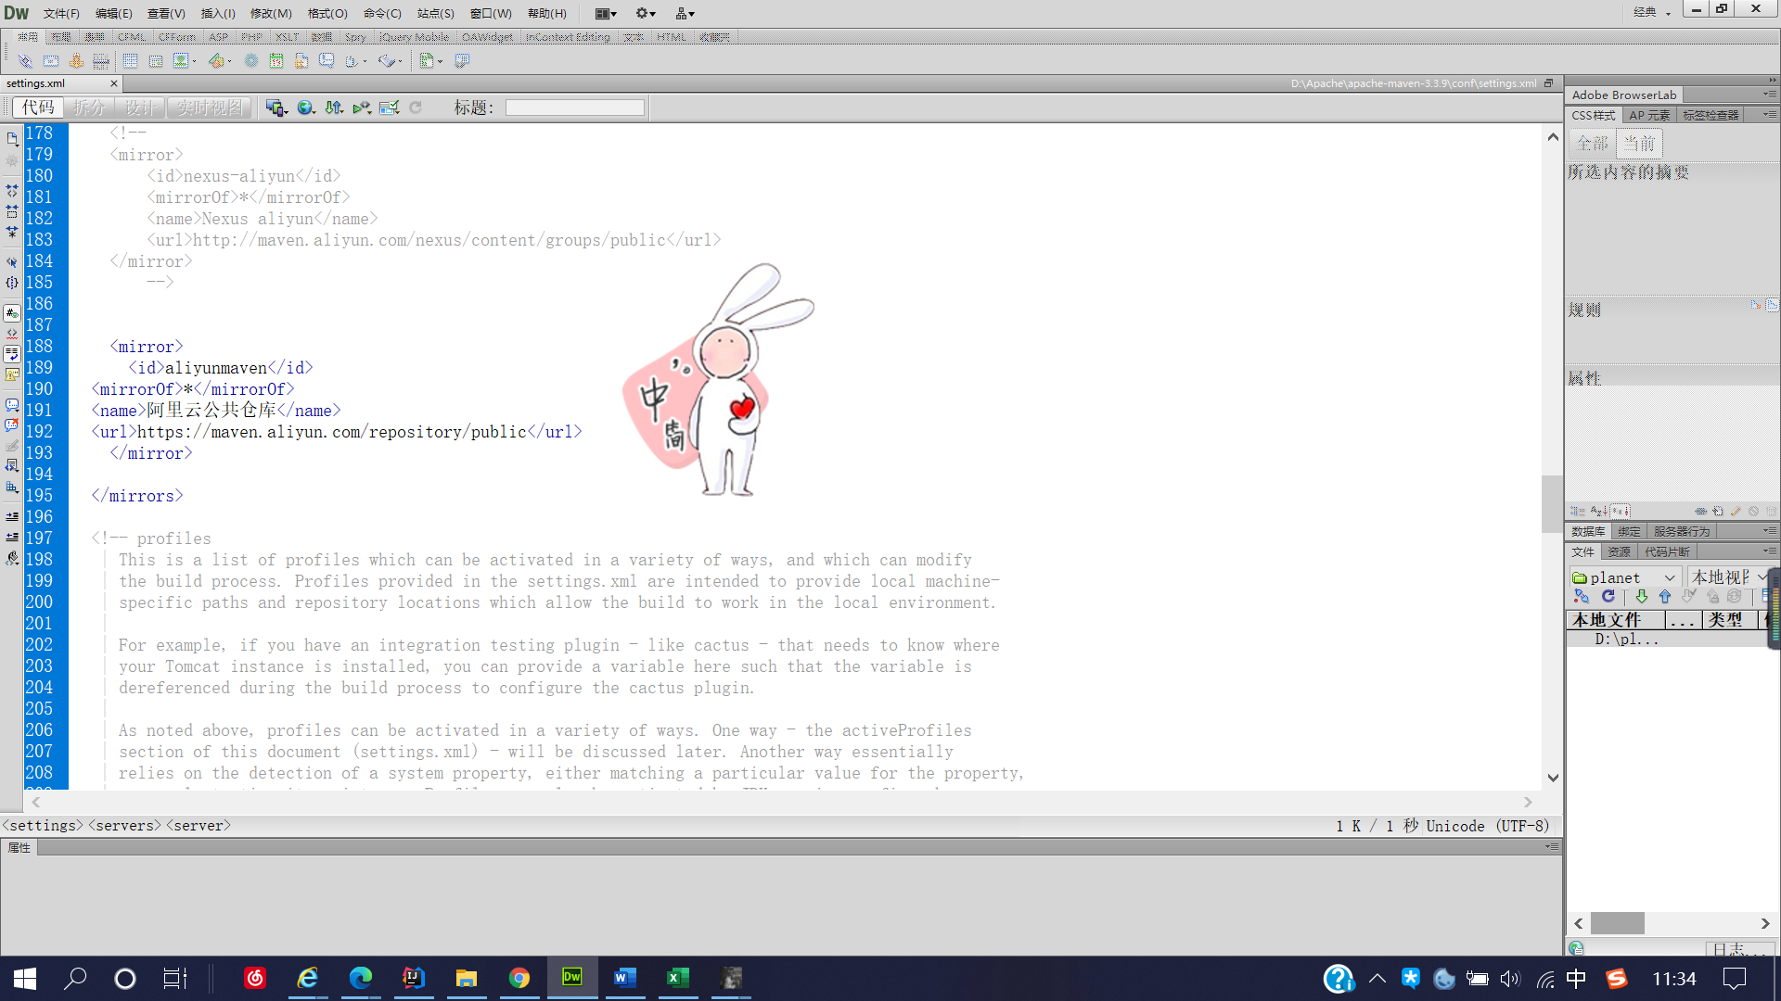Open preview in browser globe icon

pyautogui.click(x=306, y=108)
